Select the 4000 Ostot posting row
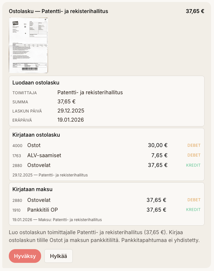 pos(106,145)
